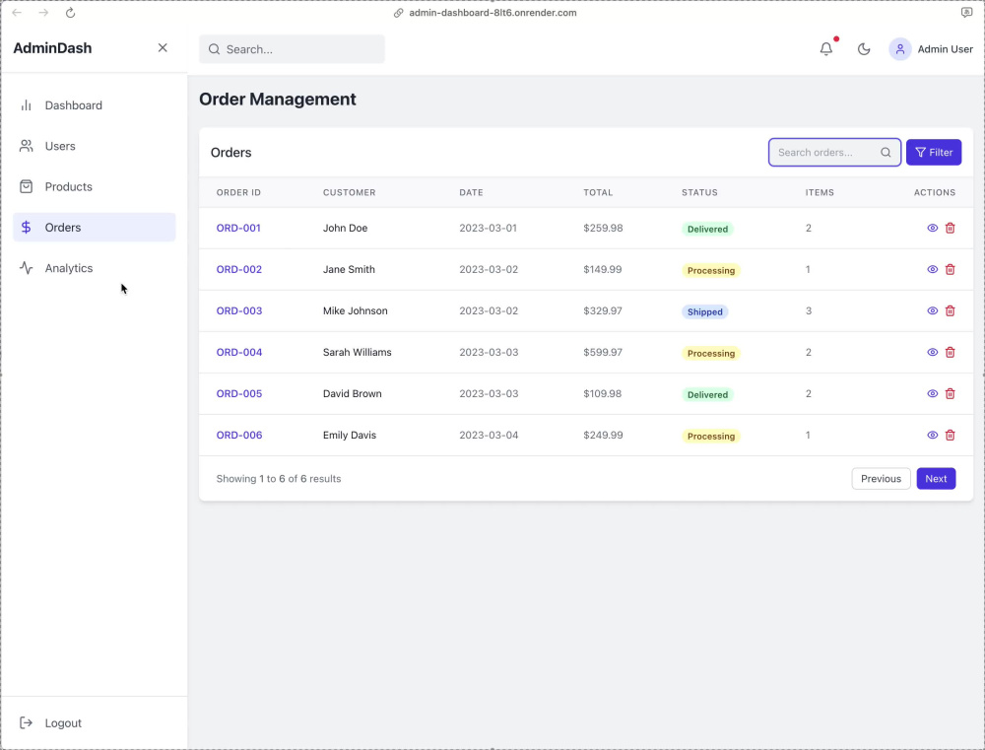Click the AdminDash logo title

(x=53, y=47)
